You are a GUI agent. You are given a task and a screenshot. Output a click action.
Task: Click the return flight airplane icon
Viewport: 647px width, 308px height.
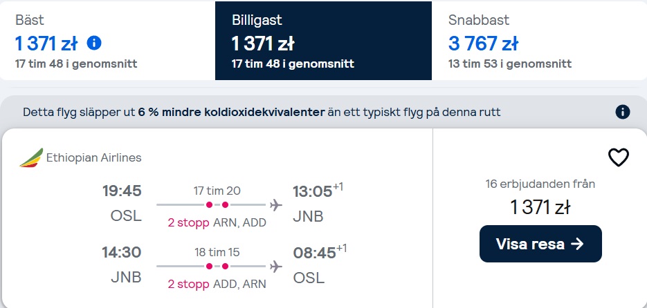tap(275, 267)
